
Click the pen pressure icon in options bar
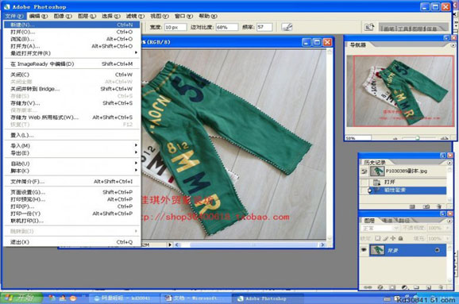click(x=287, y=27)
